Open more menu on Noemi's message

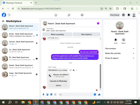77,70
